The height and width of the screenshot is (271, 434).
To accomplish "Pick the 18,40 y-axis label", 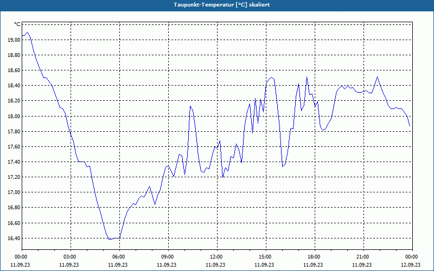I will pos(15,86).
